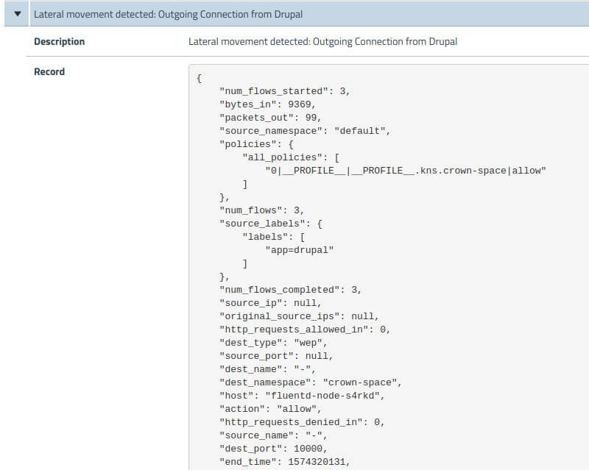Click the "end_time": 1574320131 line

[x=285, y=462]
